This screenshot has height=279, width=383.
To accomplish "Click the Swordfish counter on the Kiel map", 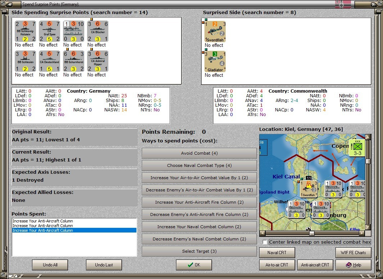I will (308, 189).
